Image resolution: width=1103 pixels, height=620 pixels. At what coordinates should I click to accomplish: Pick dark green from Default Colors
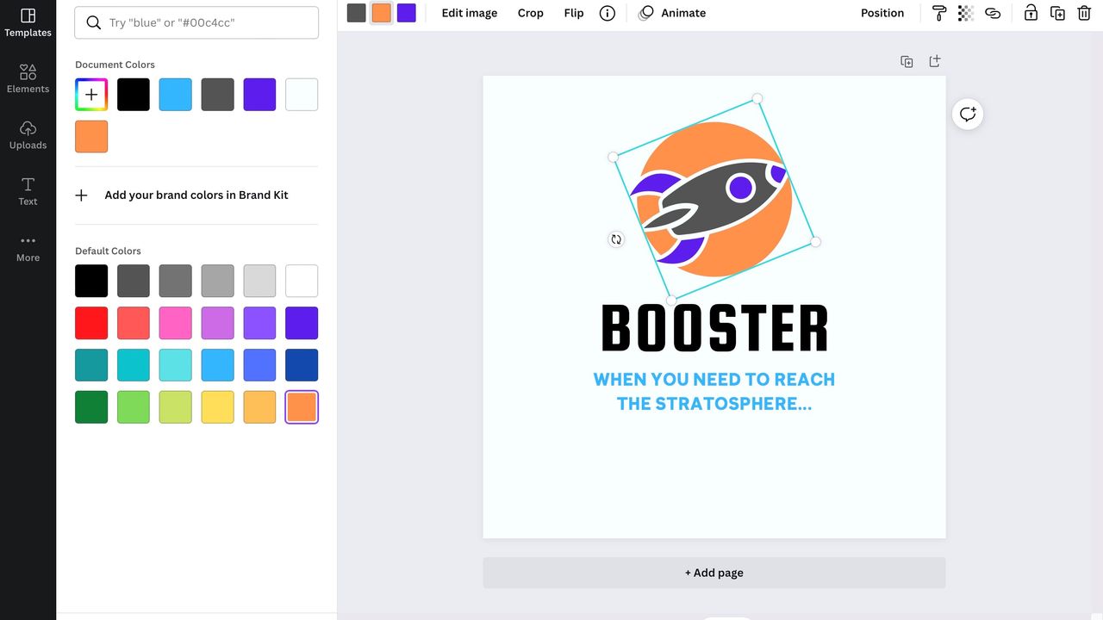click(91, 407)
